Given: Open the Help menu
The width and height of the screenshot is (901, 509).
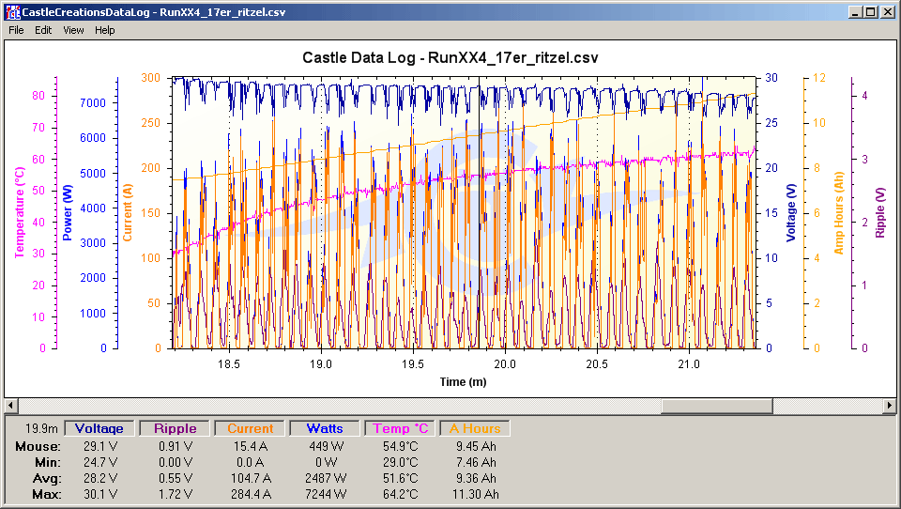Looking at the screenshot, I should [104, 30].
